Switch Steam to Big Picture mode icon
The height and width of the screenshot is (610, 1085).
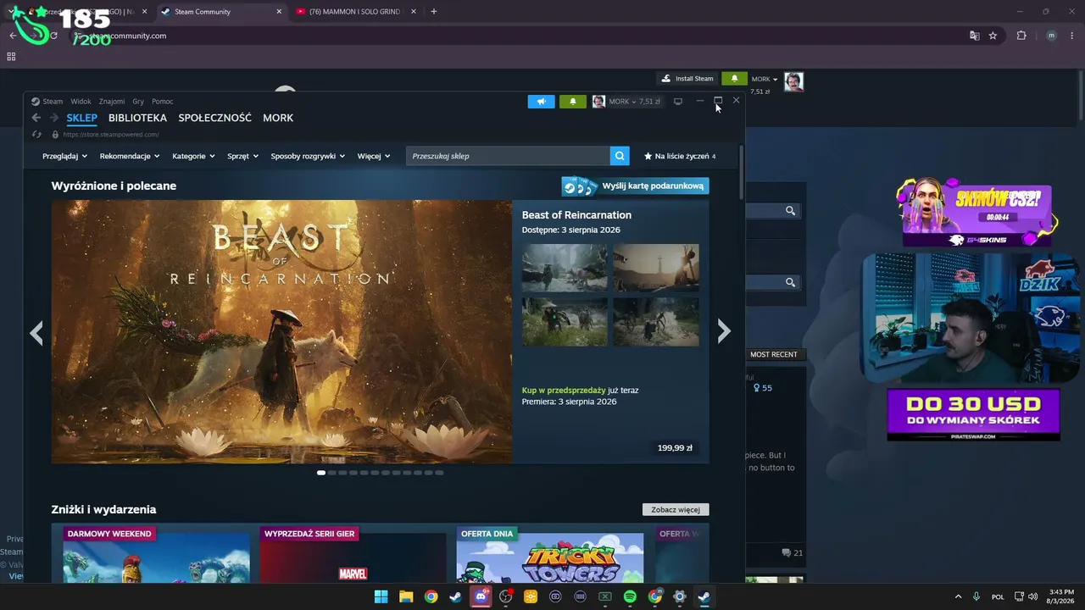(x=678, y=102)
